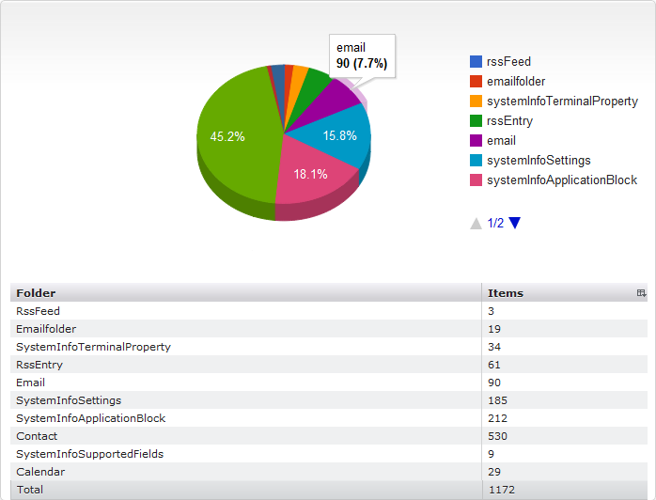Screen dimensions: 656x500
Task: Sort table by Items column header
Action: [506, 293]
